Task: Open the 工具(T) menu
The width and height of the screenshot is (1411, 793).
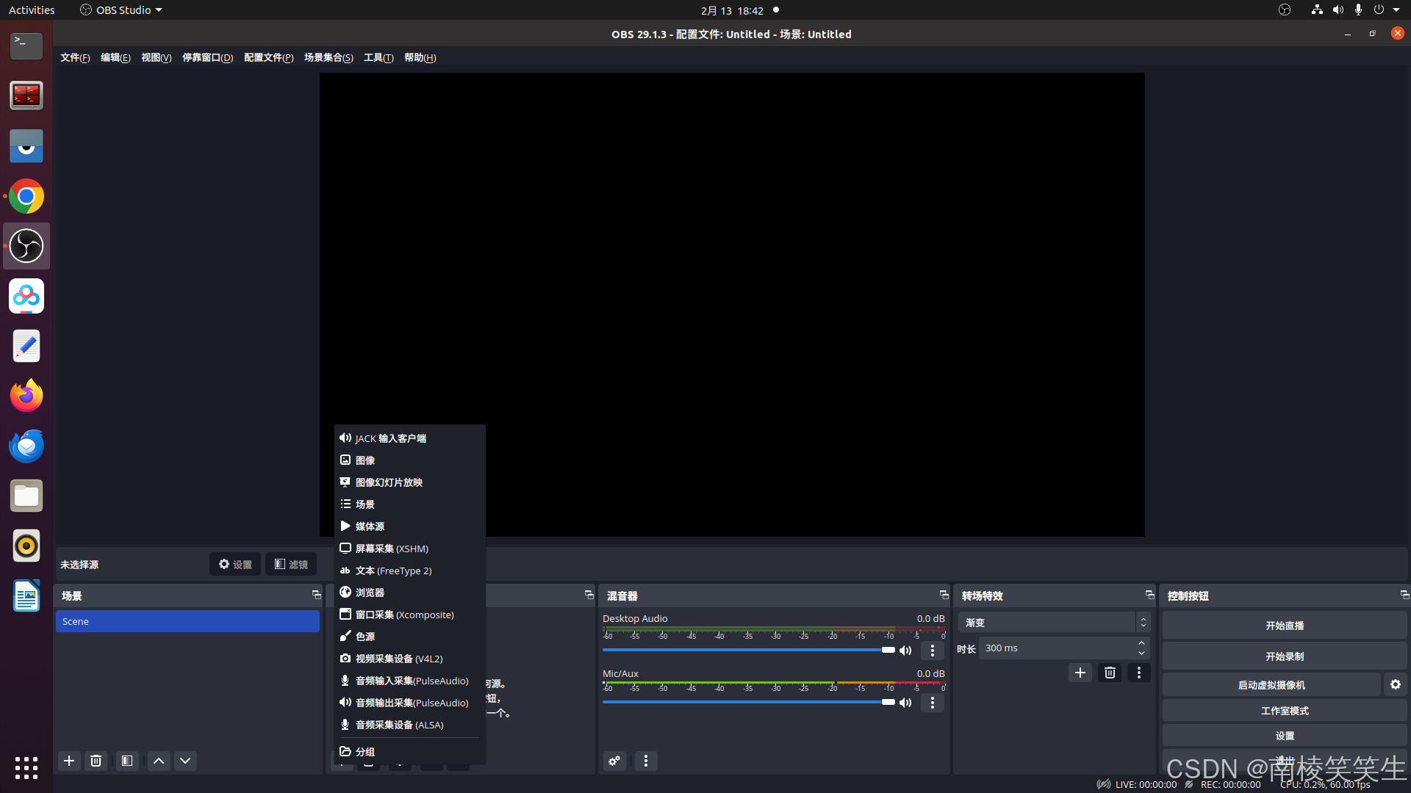Action: pyautogui.click(x=378, y=58)
